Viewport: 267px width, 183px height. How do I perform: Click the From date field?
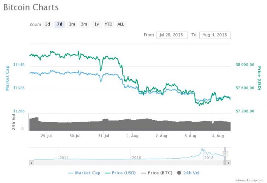(172, 35)
